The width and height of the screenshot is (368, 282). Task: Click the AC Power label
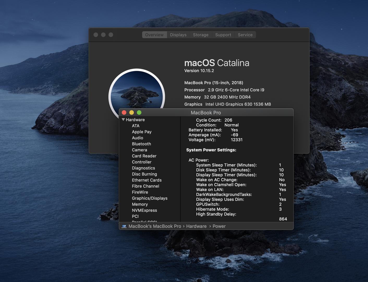199,160
